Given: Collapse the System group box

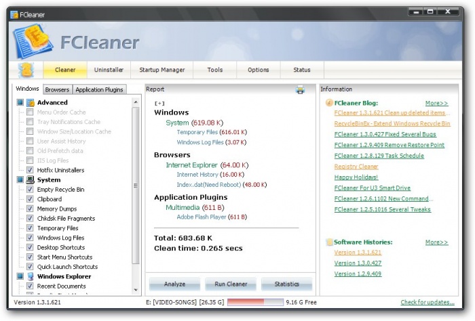Looking at the screenshot, I should (20, 180).
